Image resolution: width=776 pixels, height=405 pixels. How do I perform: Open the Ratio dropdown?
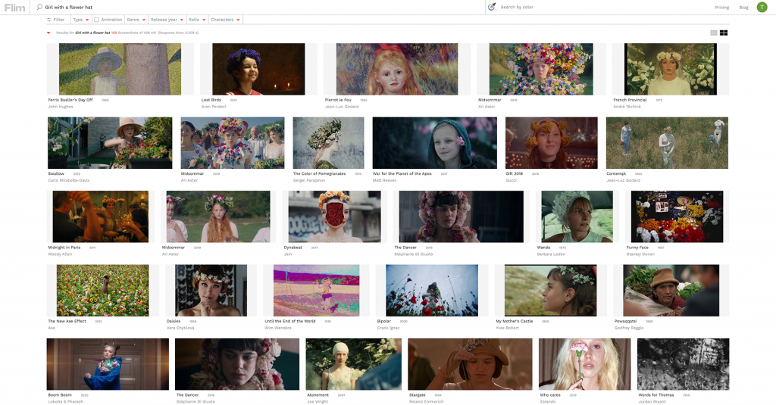click(197, 20)
